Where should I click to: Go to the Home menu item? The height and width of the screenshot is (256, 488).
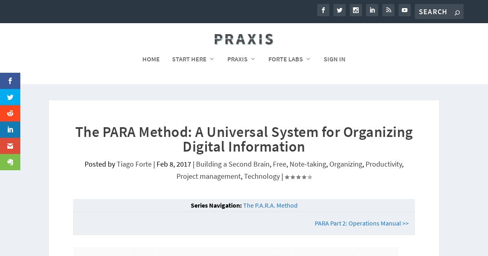pyautogui.click(x=151, y=59)
